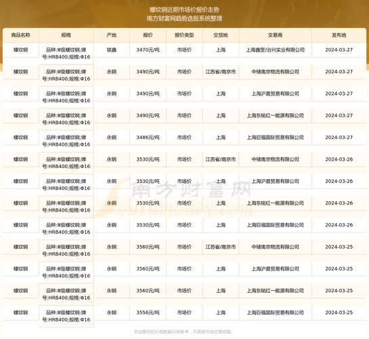Image resolution: width=369 pixels, height=339 pixels.
Task: Click the HRB400 spec cell in the 3470元/吨 row
Action: click(x=66, y=54)
